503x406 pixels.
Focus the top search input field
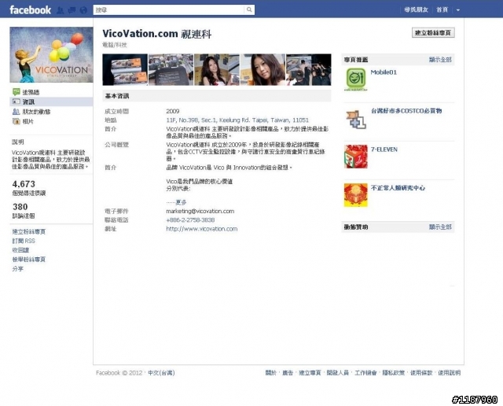point(169,10)
